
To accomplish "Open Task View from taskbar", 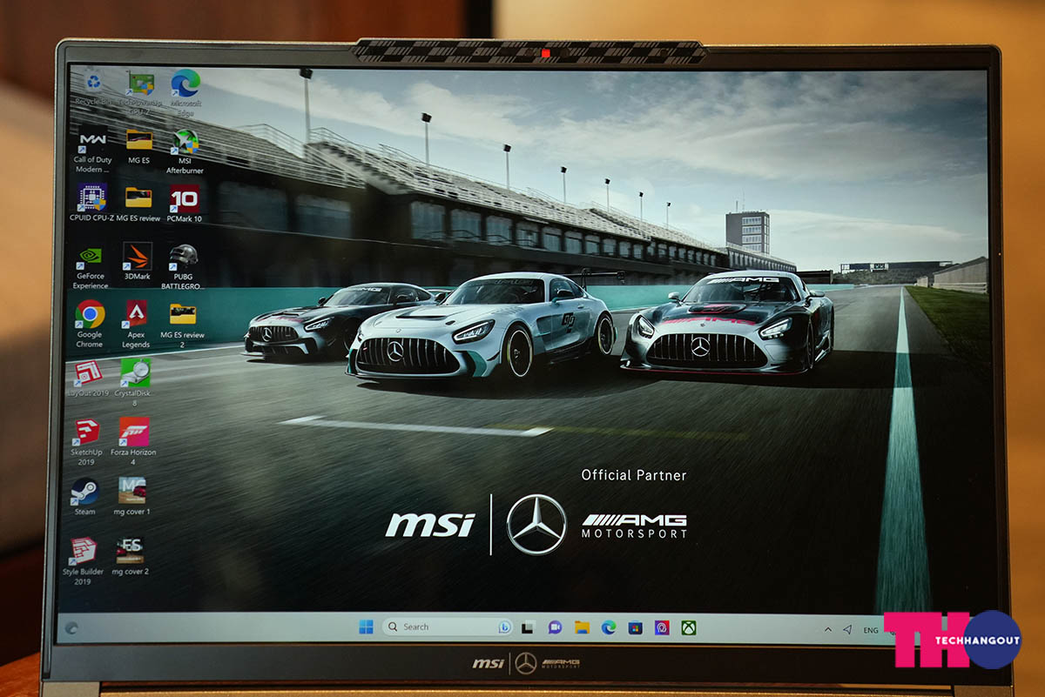I will (528, 627).
